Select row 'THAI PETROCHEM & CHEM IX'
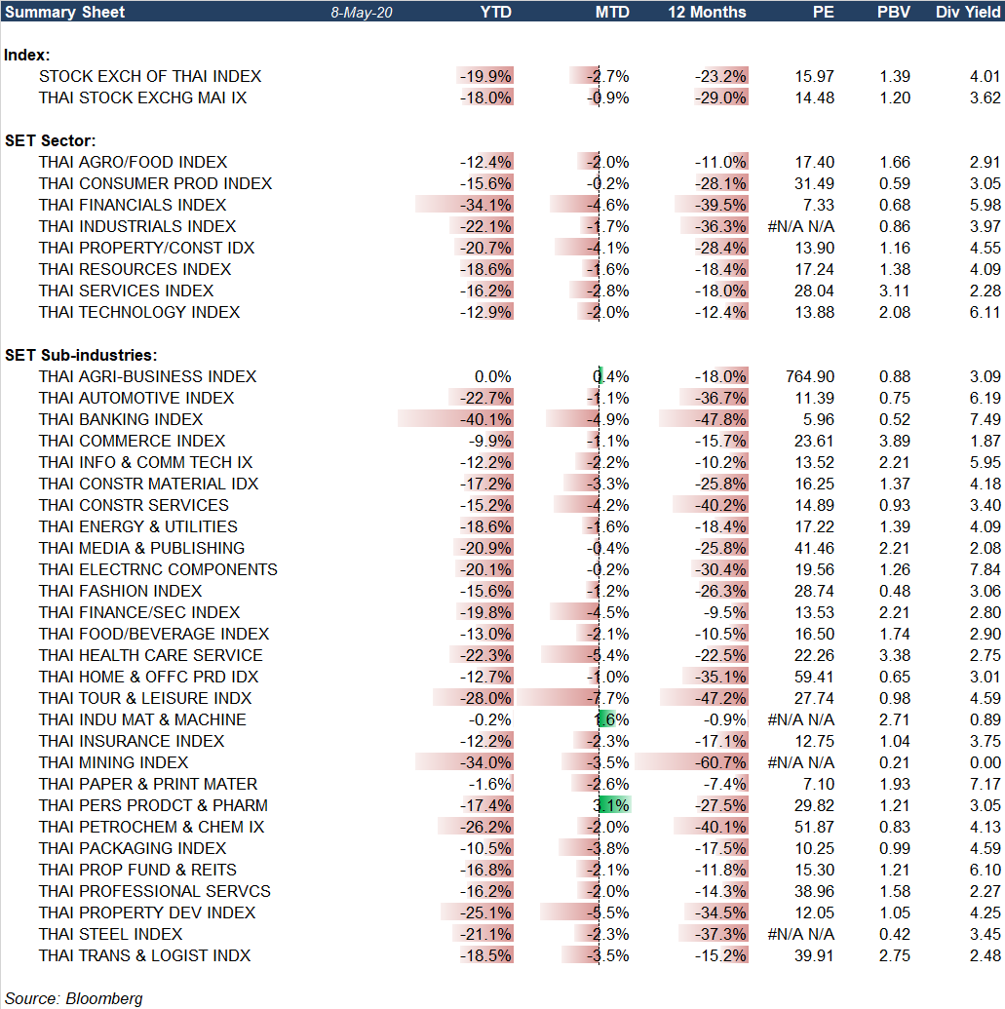Image resolution: width=1005 pixels, height=1009 pixels. (x=503, y=827)
